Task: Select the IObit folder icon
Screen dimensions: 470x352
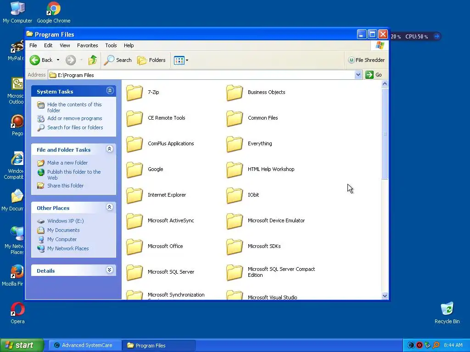Action: tap(235, 195)
